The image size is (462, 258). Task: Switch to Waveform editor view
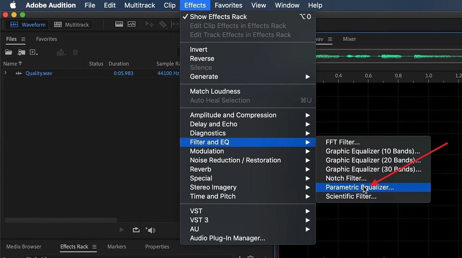(x=28, y=25)
